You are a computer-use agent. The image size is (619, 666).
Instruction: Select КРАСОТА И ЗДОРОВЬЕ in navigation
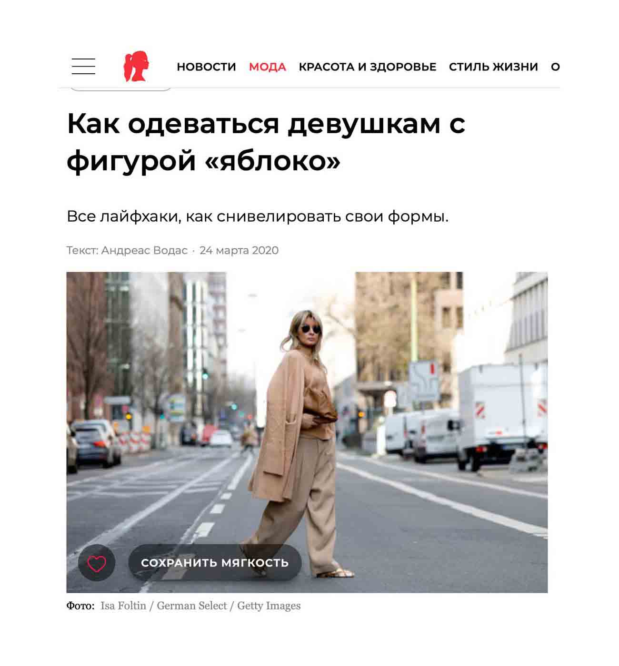pos(368,67)
